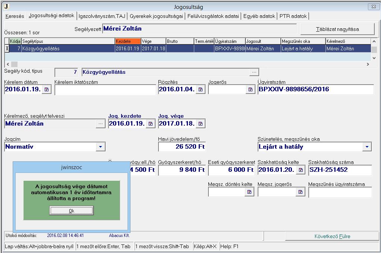Open calendar picker for Szakhatóság kelte
The width and height of the screenshot is (381, 253).
pos(301,170)
